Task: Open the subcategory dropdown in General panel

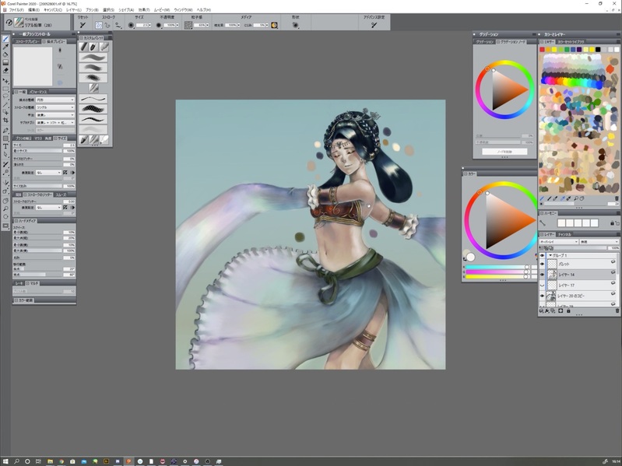Action: [55, 122]
